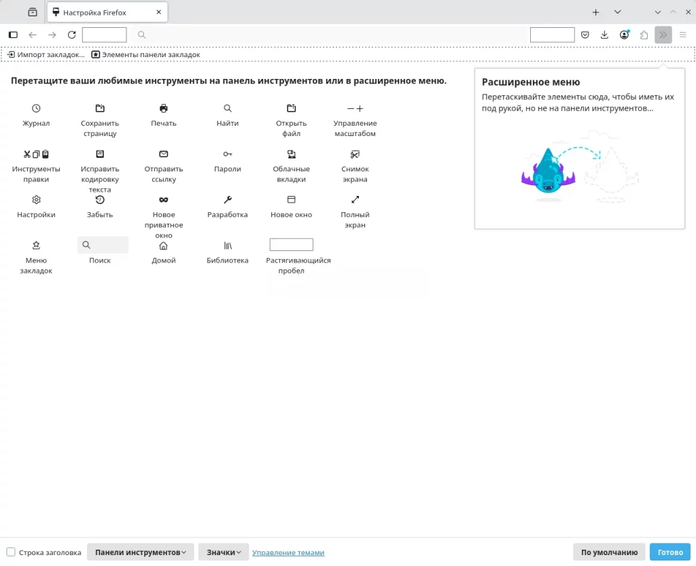
Task: Click the Firefox View icon in tab bar
Action: pos(33,12)
